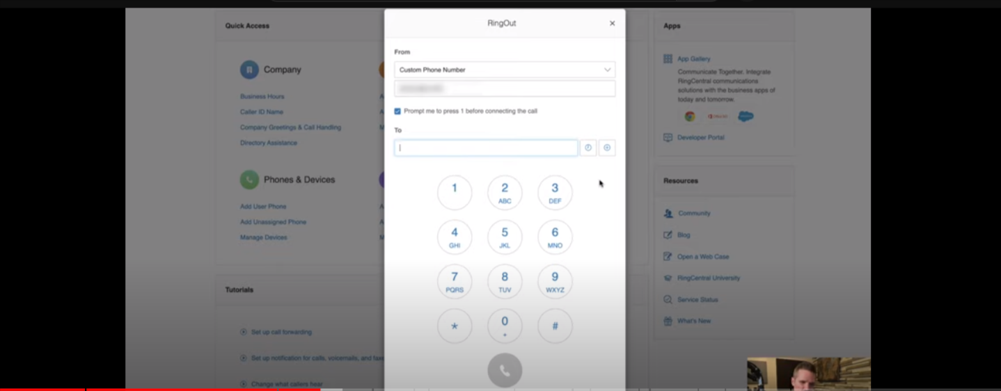The height and width of the screenshot is (391, 1001).
Task: Click the blurred From phone number field
Action: point(505,88)
